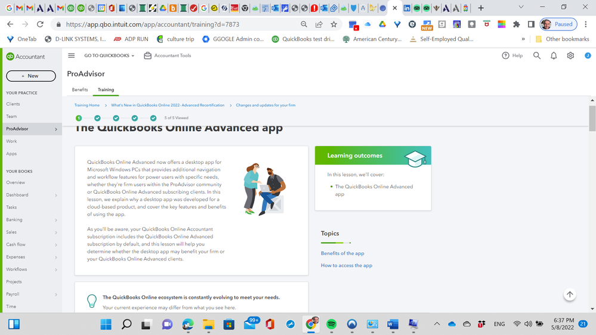This screenshot has height=335, width=596.
Task: Click the QuickBooks search magnifier icon
Action: click(x=537, y=55)
